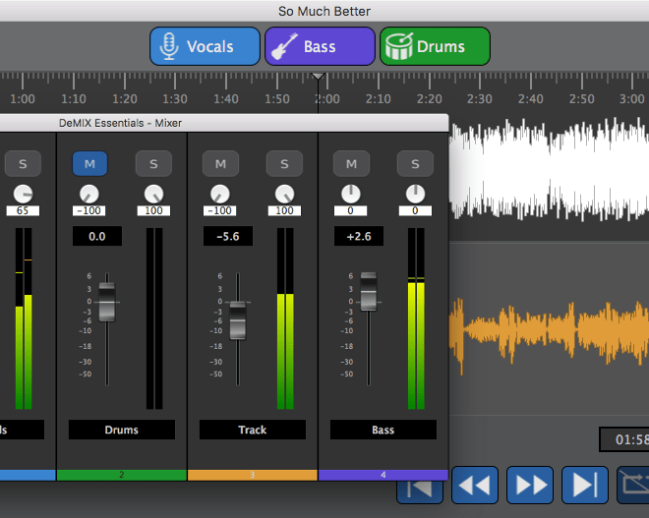The image size is (649, 518).
Task: Click the 3:00 mark on the timeline
Action: coord(632,99)
